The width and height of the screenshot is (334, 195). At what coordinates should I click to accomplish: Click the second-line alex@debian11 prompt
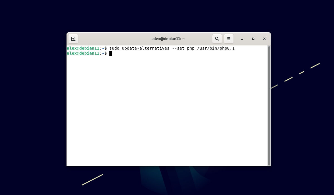[x=83, y=53]
